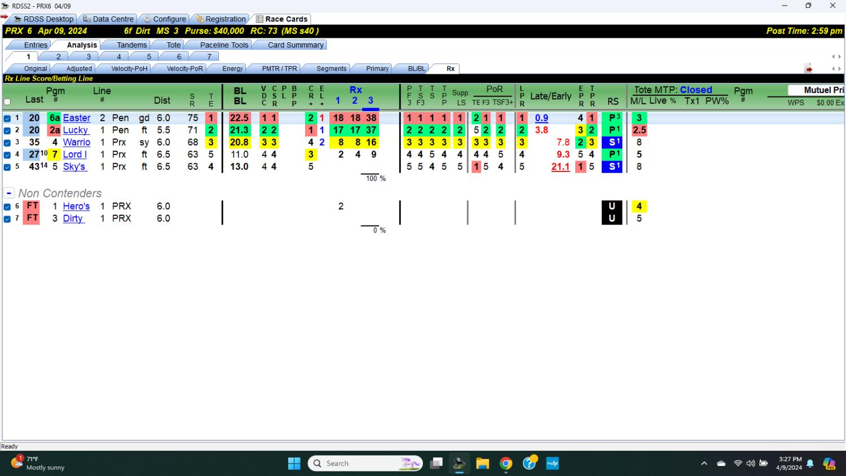Switch to the Entries tab
This screenshot has width=846, height=476.
[36, 45]
